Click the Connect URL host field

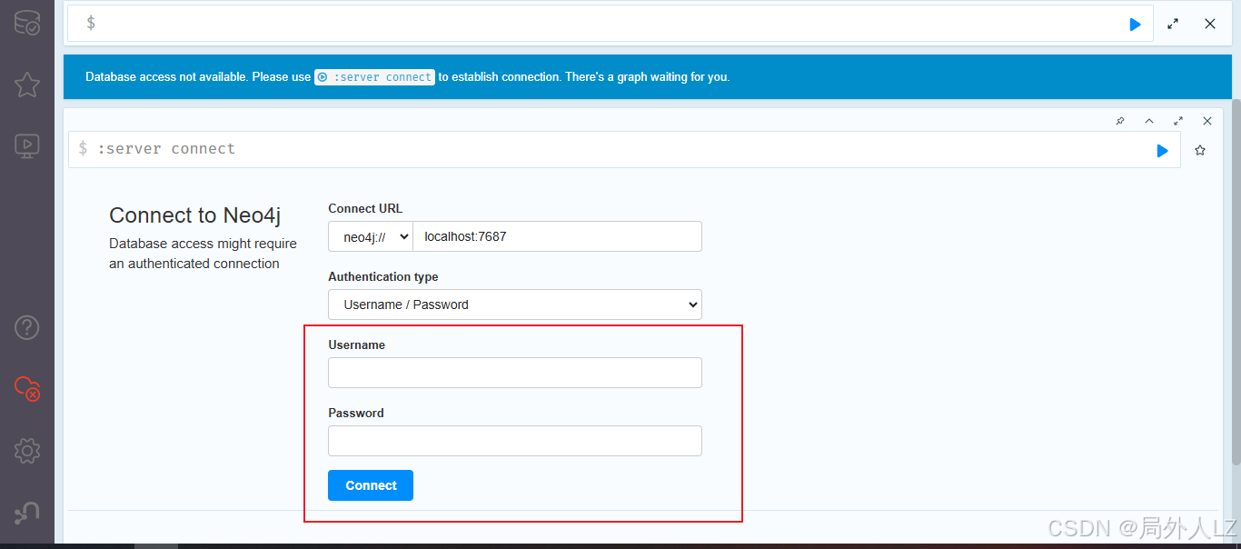(x=557, y=236)
